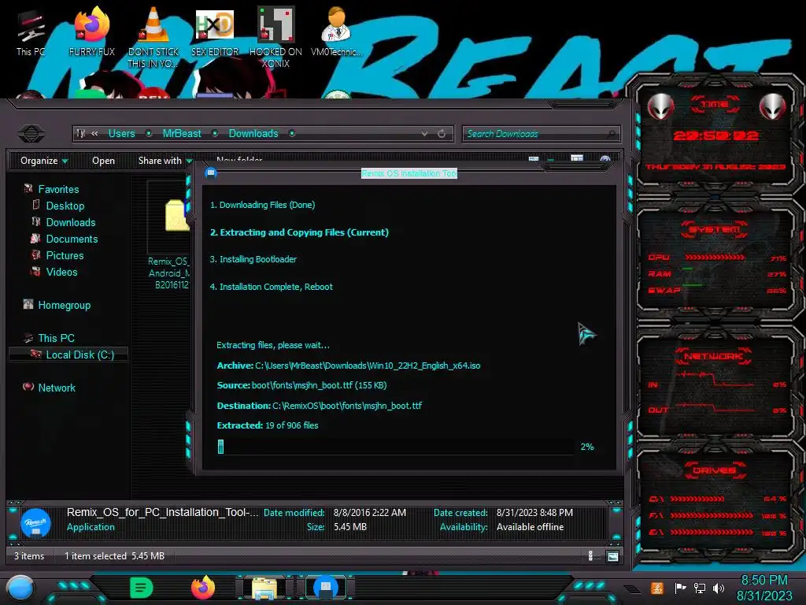Open the This PC desktop icon
806x605 pixels.
pyautogui.click(x=31, y=32)
